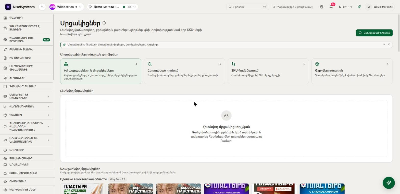This screenshot has width=400, height=194.
Task: Click the star icon on Демо-магазин selector
Action: point(124,7)
